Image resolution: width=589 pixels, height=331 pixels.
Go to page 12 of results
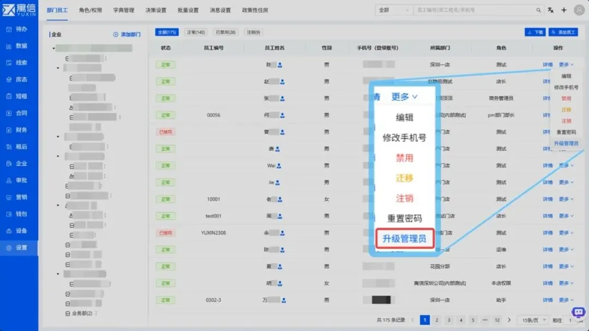point(497,320)
